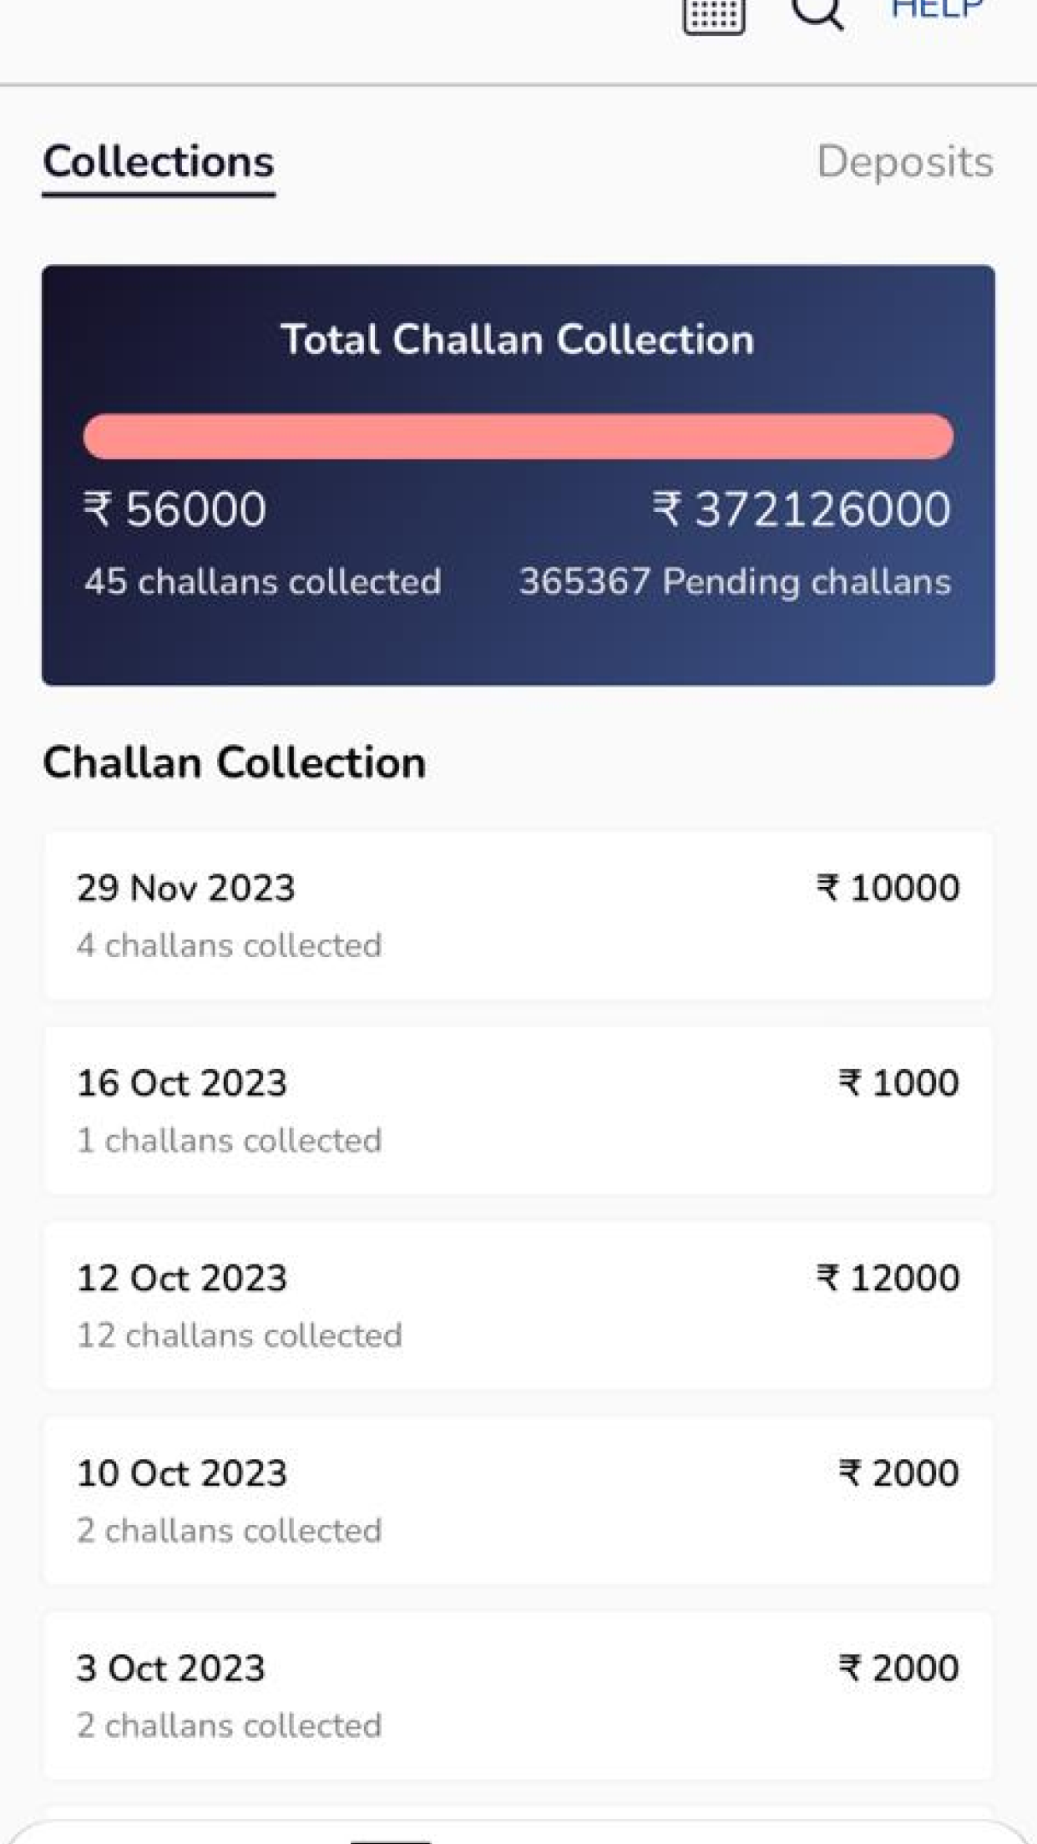The image size is (1037, 1844).
Task: Tap the ₹ 12000 amount on 12 Oct
Action: click(888, 1278)
